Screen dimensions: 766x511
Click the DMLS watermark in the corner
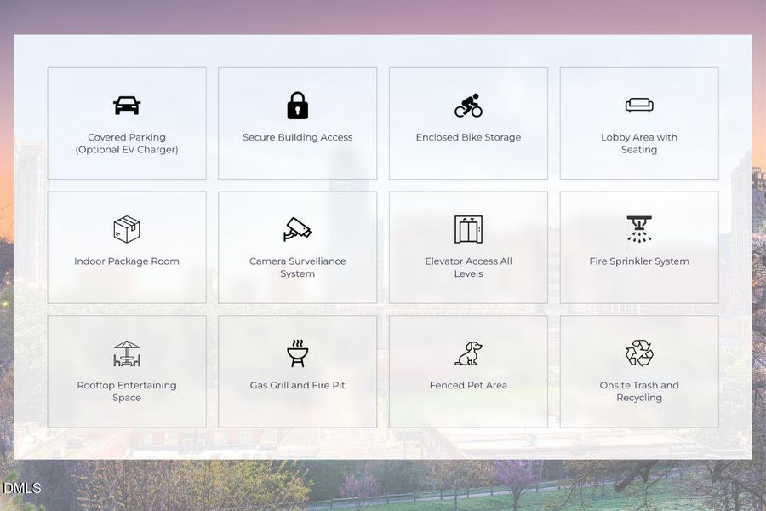(x=20, y=488)
